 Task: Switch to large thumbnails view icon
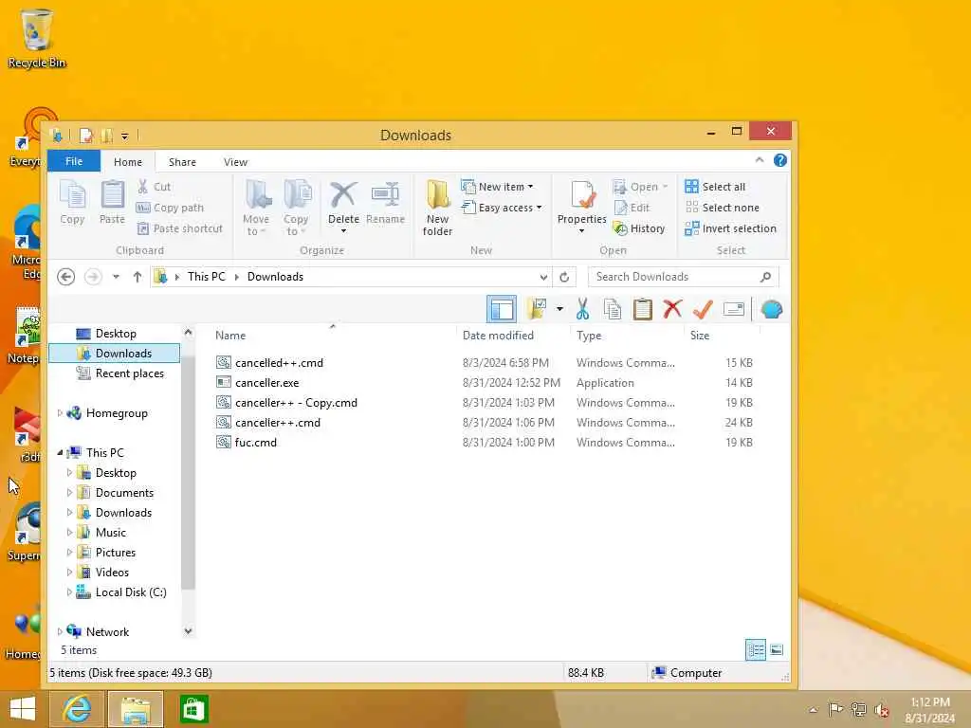click(777, 650)
